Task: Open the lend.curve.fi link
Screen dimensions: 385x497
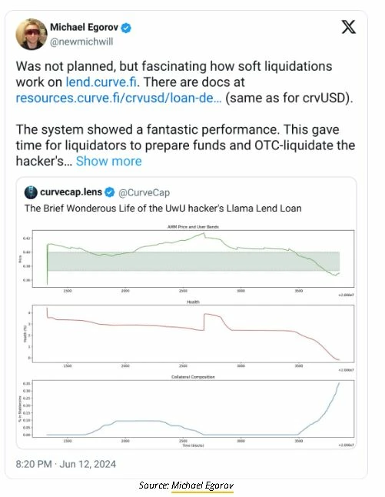Action: pos(101,82)
